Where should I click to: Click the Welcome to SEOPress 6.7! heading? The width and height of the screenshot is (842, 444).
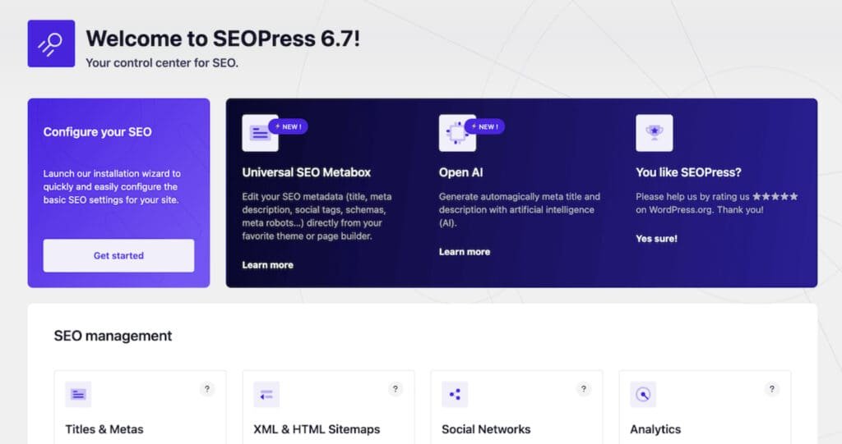click(223, 39)
